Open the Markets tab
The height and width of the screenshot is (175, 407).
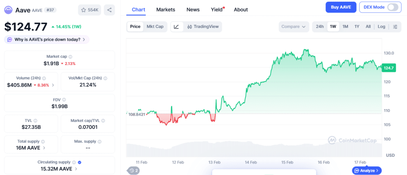[x=166, y=10]
